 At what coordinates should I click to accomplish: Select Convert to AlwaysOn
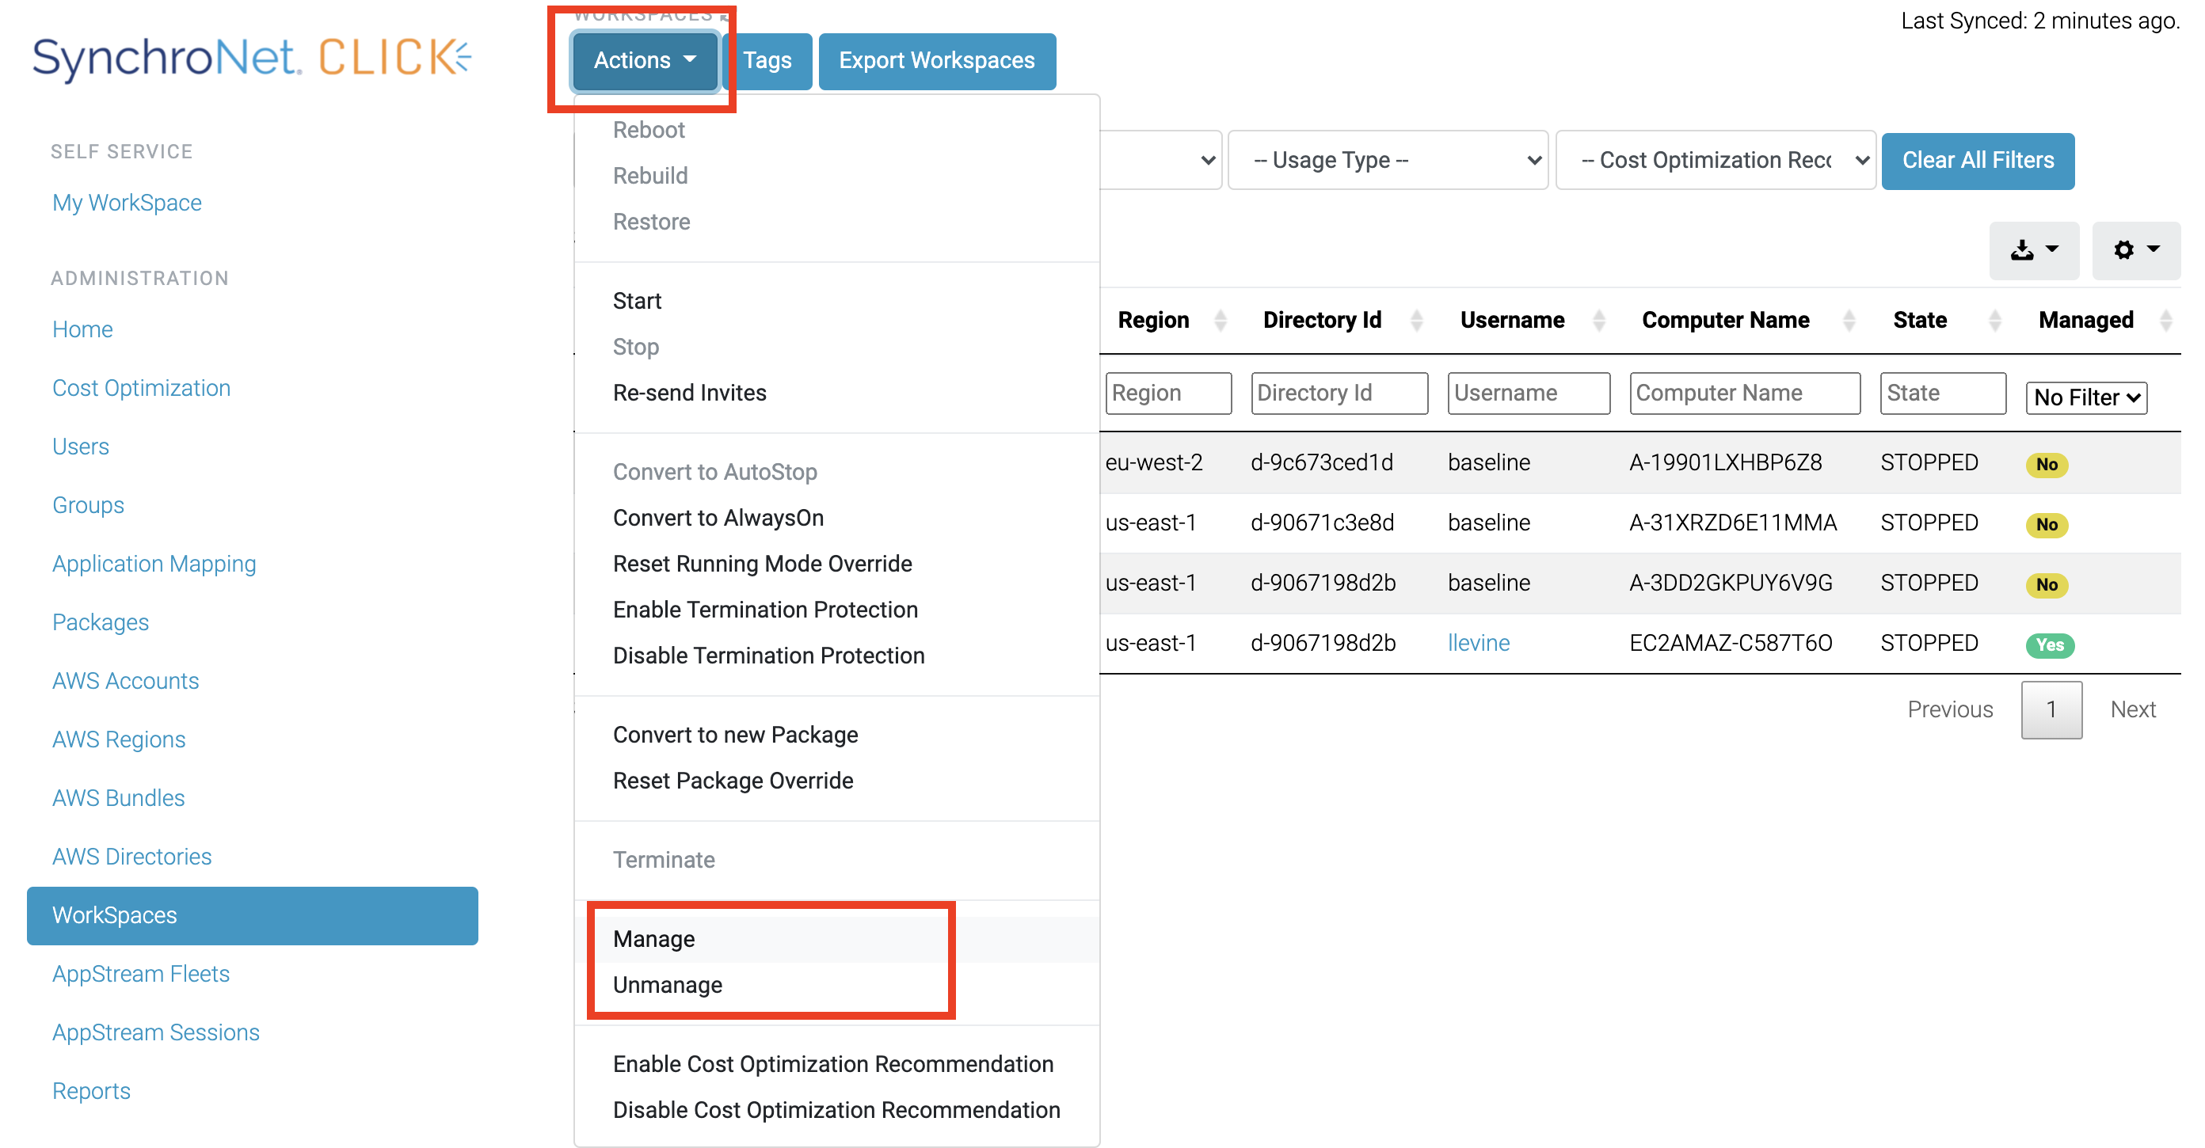(x=718, y=518)
